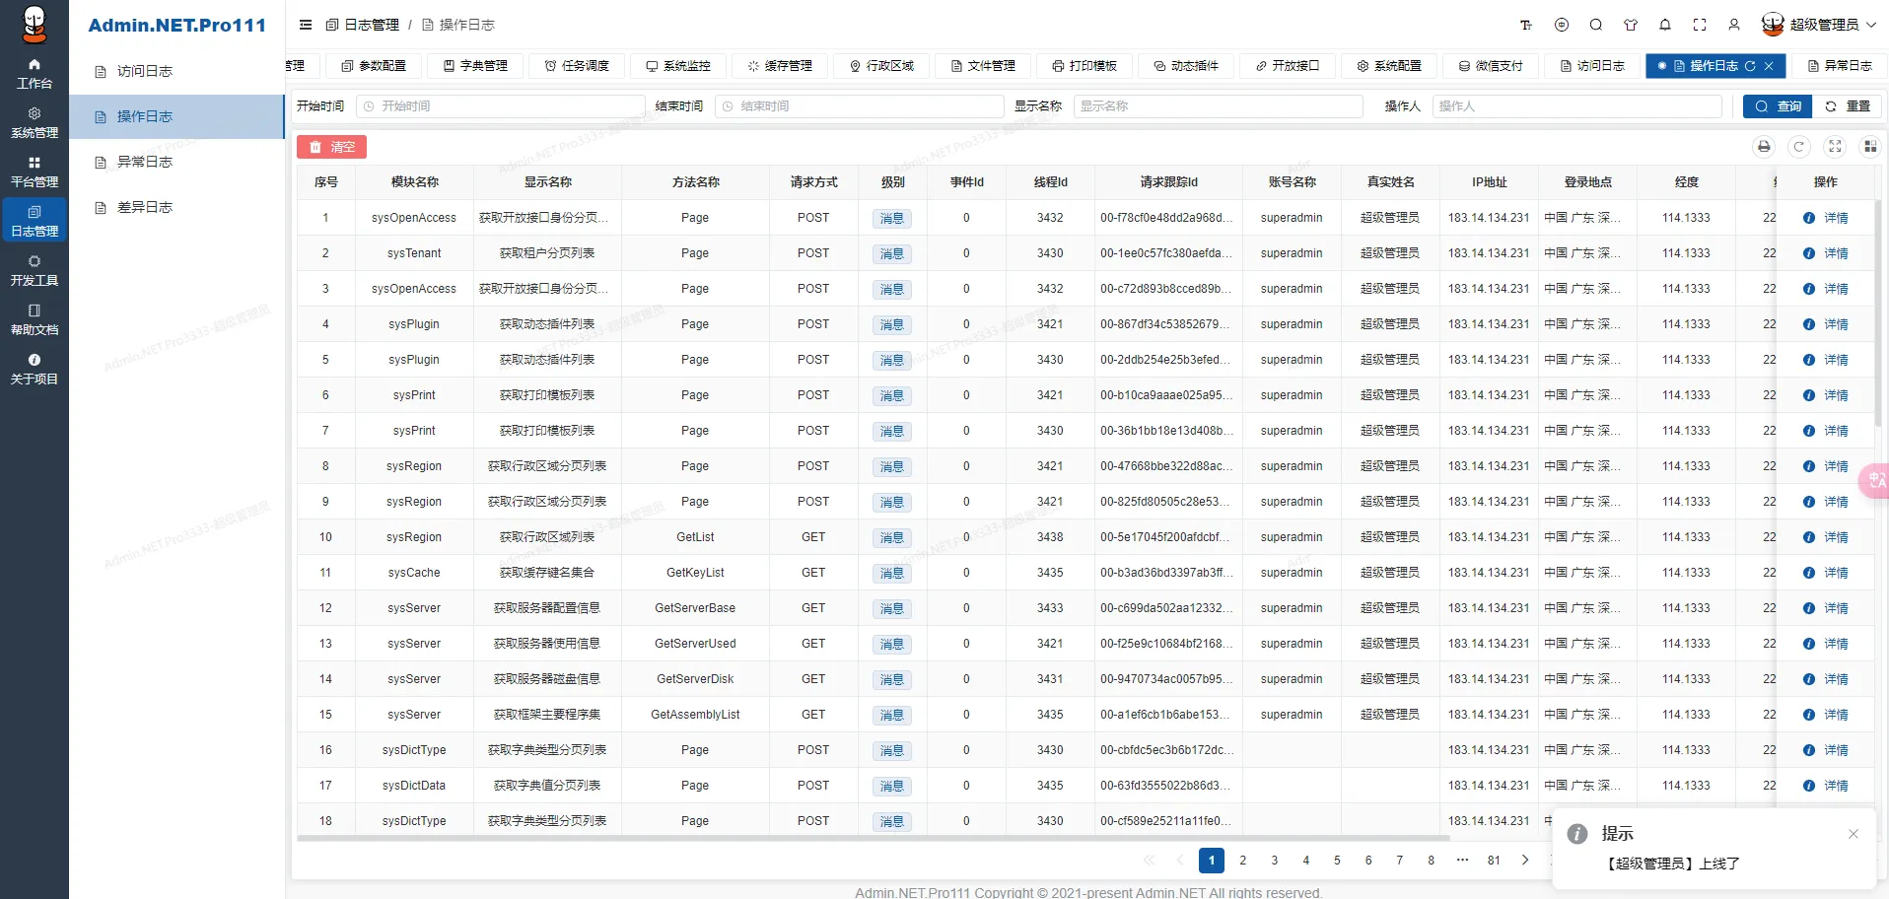Switch to the 行政区域 tab

coord(881,66)
